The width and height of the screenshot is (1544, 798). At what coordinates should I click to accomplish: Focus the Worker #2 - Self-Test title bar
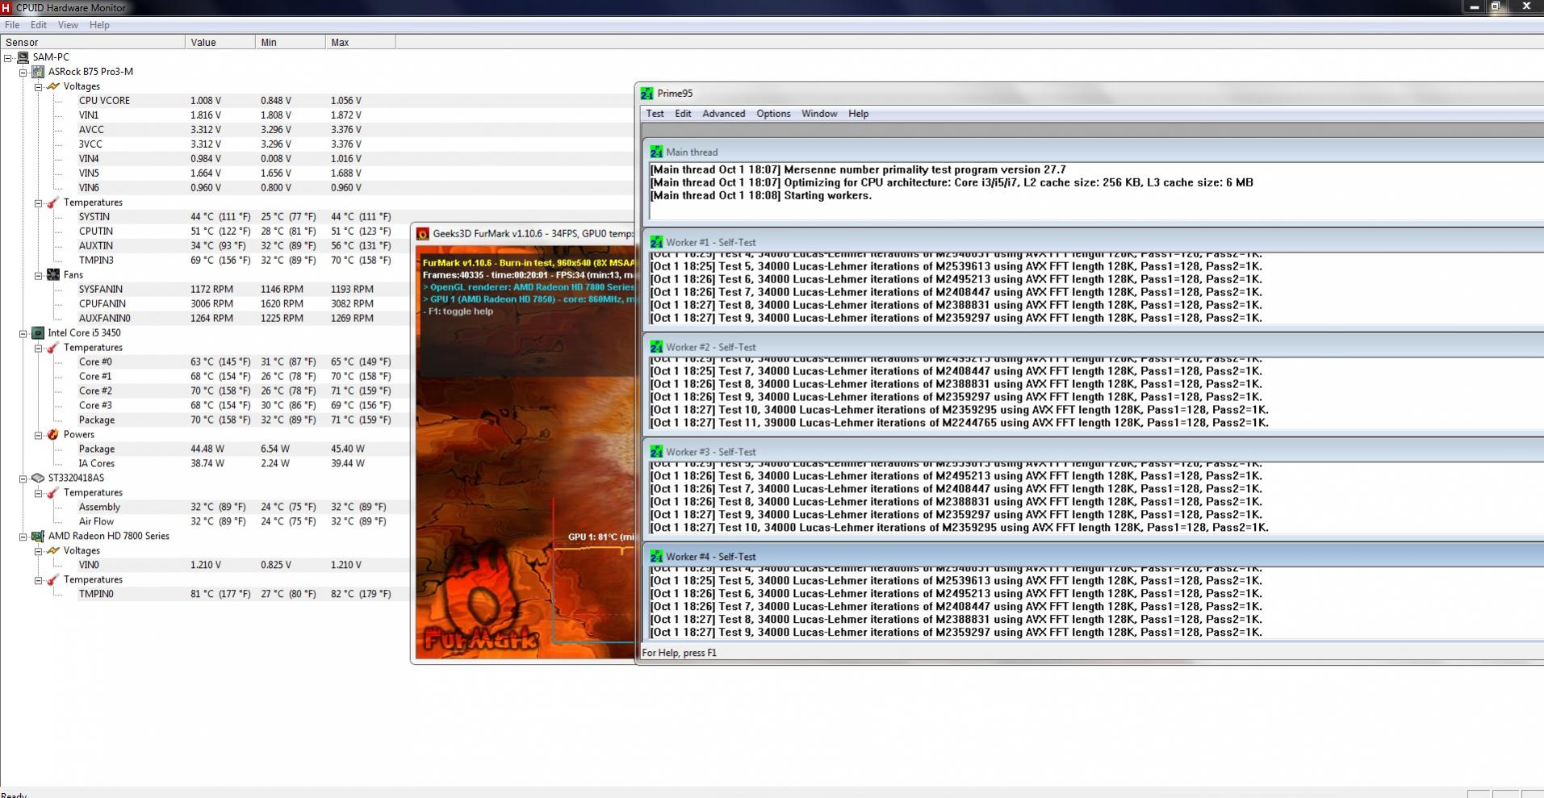[x=1094, y=347]
